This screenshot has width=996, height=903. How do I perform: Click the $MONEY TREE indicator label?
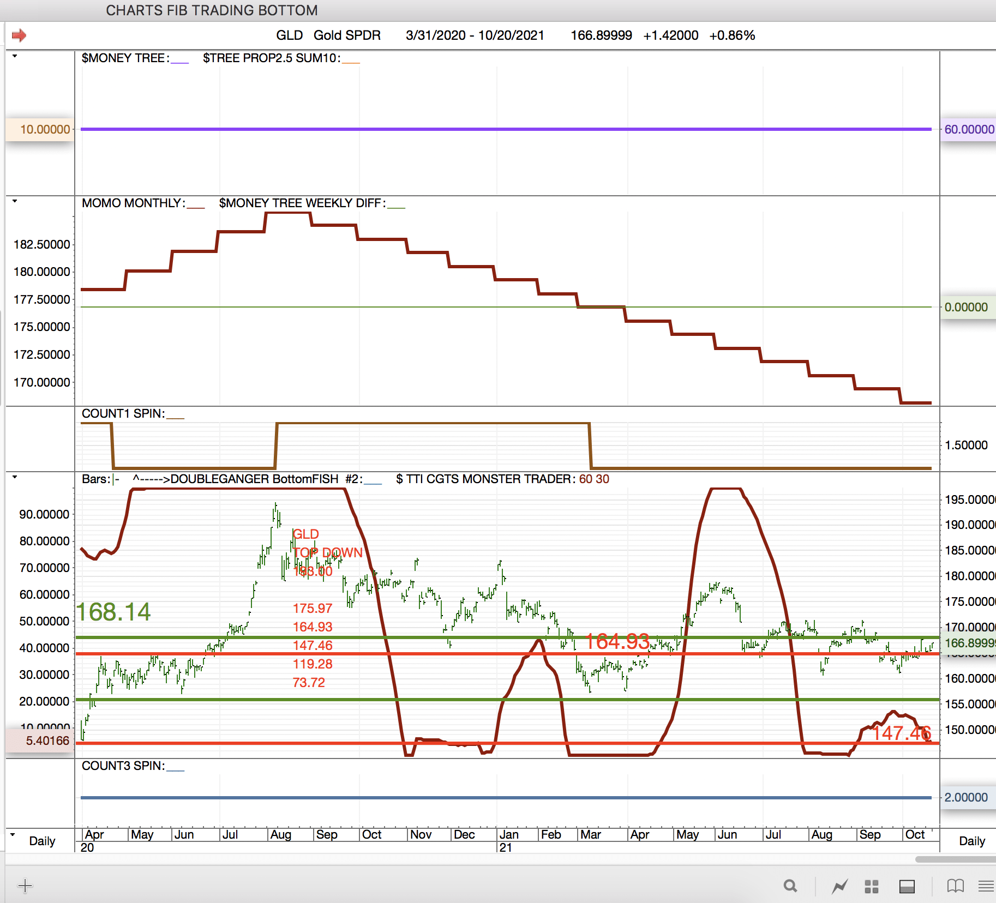point(125,58)
